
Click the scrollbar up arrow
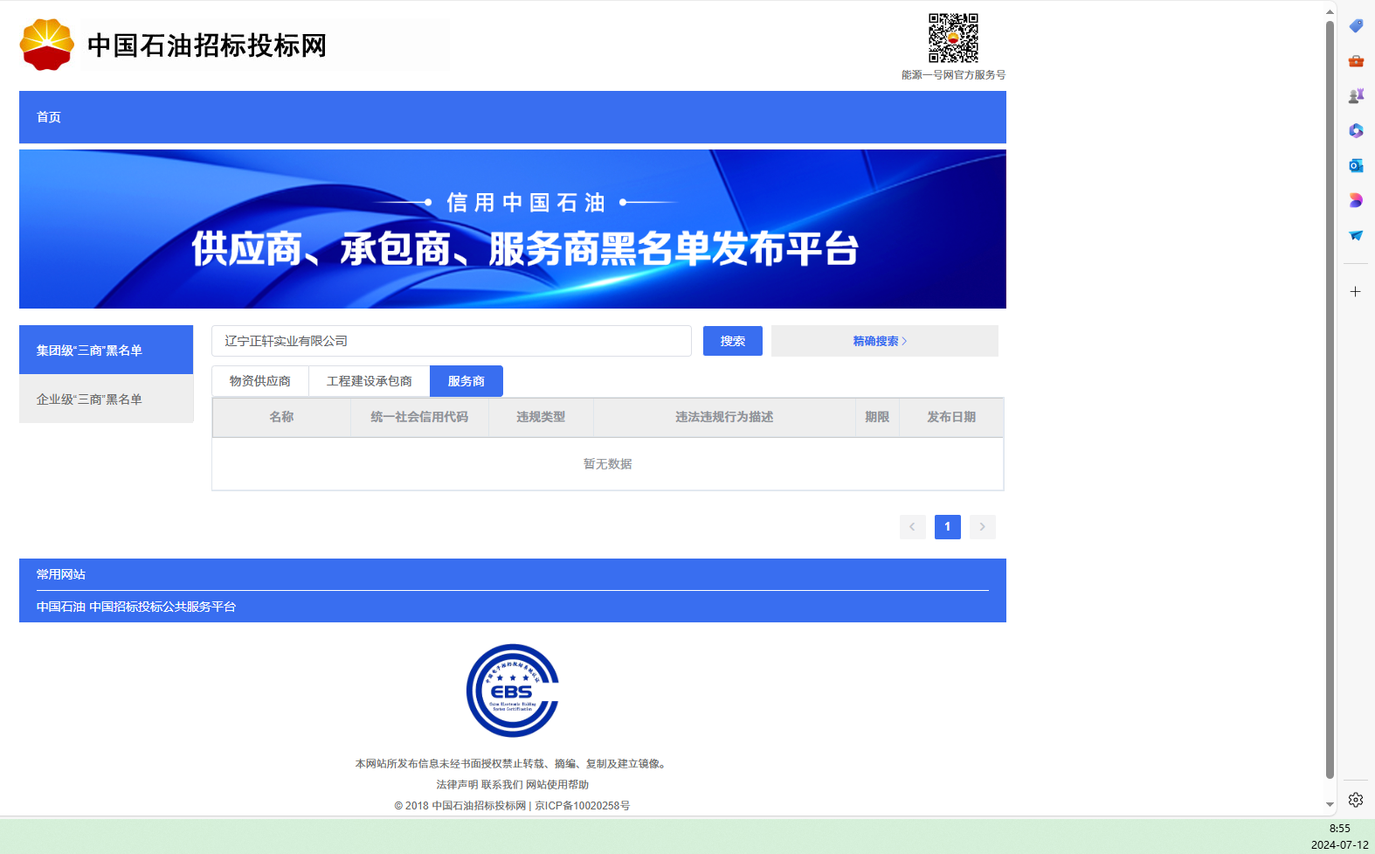tap(1330, 11)
